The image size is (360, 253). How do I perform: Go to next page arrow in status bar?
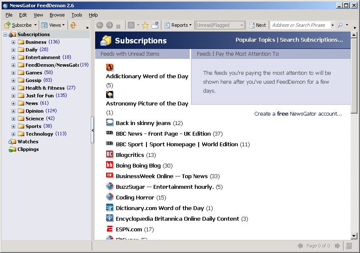[x=337, y=246]
